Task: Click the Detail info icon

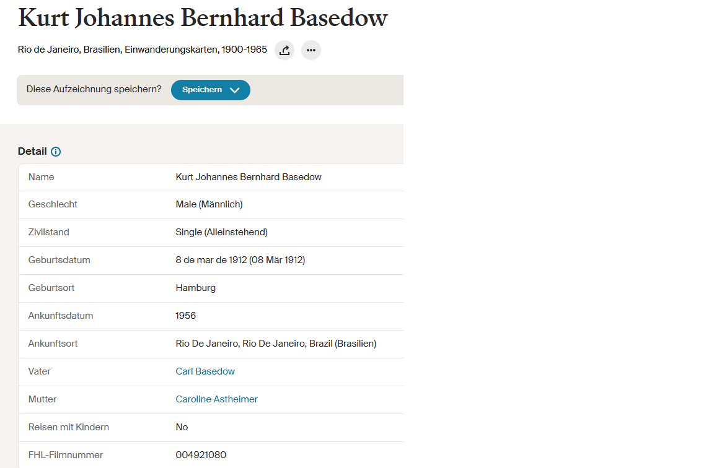Action: click(56, 152)
